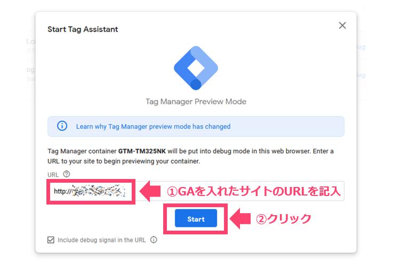The width and height of the screenshot is (409, 261).
Task: Open the Tag Manager preview mode change link
Action: point(153,127)
